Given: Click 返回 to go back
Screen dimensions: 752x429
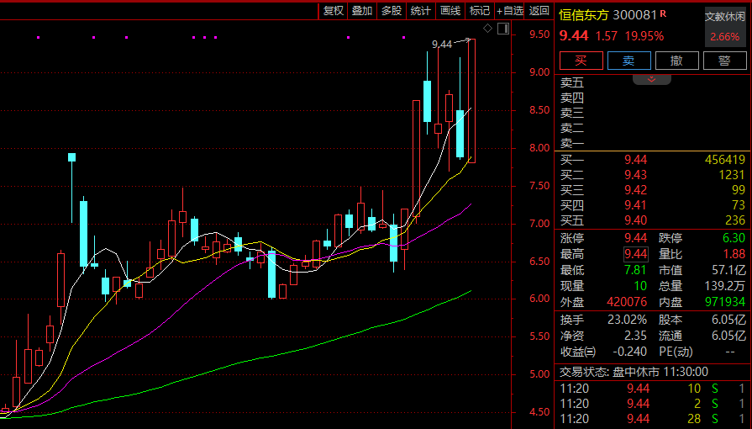Looking at the screenshot, I should (539, 11).
